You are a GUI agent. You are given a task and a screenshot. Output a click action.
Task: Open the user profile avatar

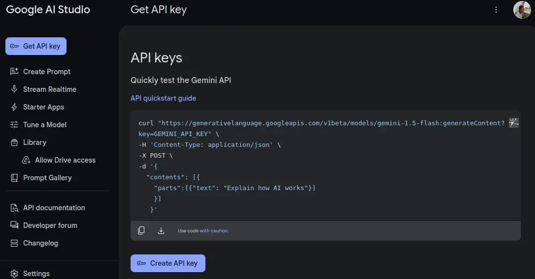(522, 10)
